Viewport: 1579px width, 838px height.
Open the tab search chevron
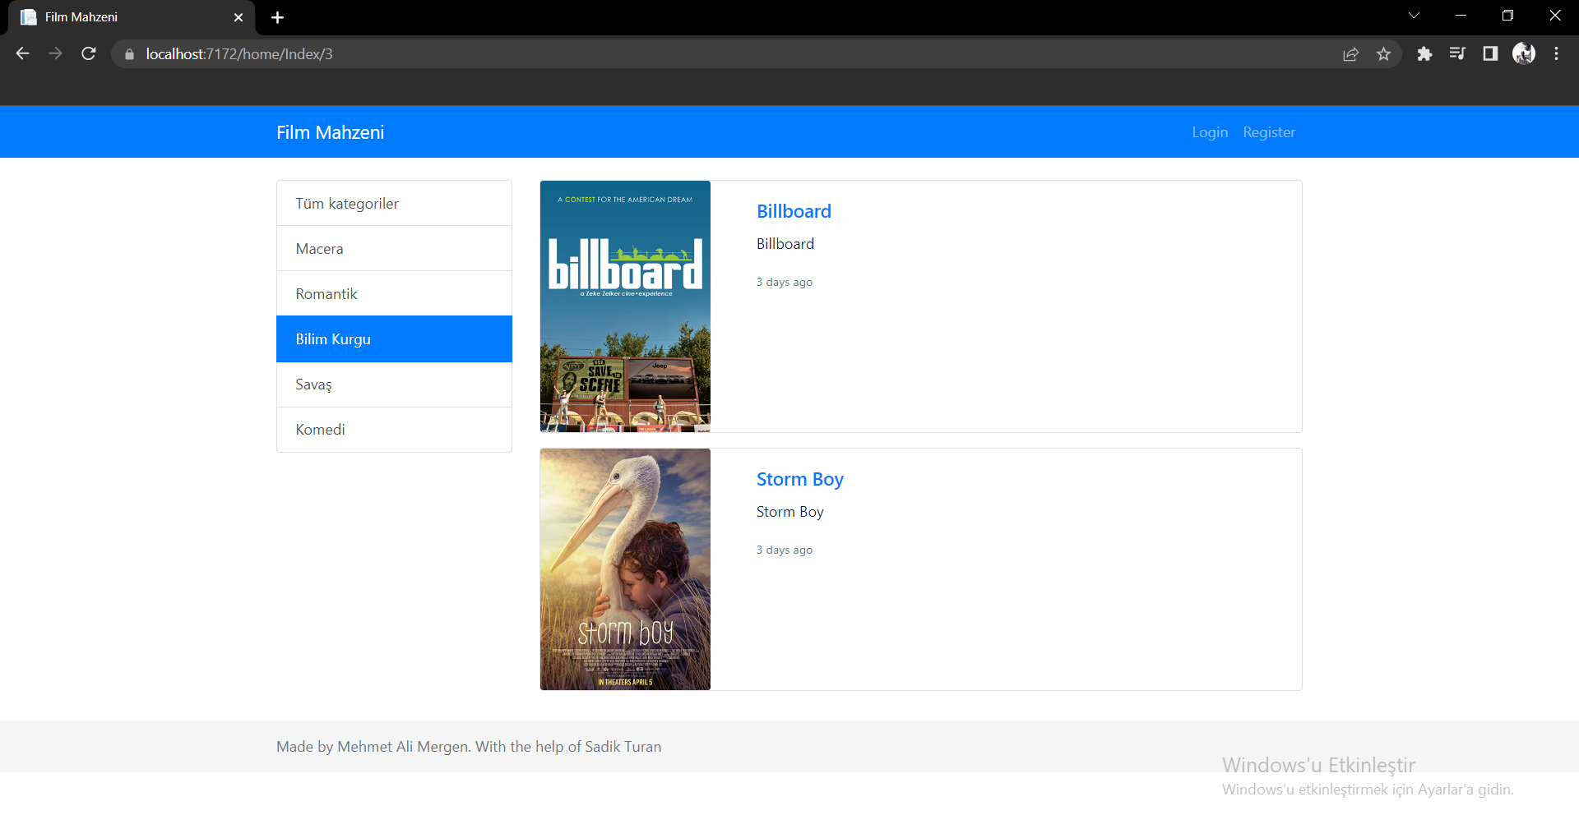(x=1415, y=15)
